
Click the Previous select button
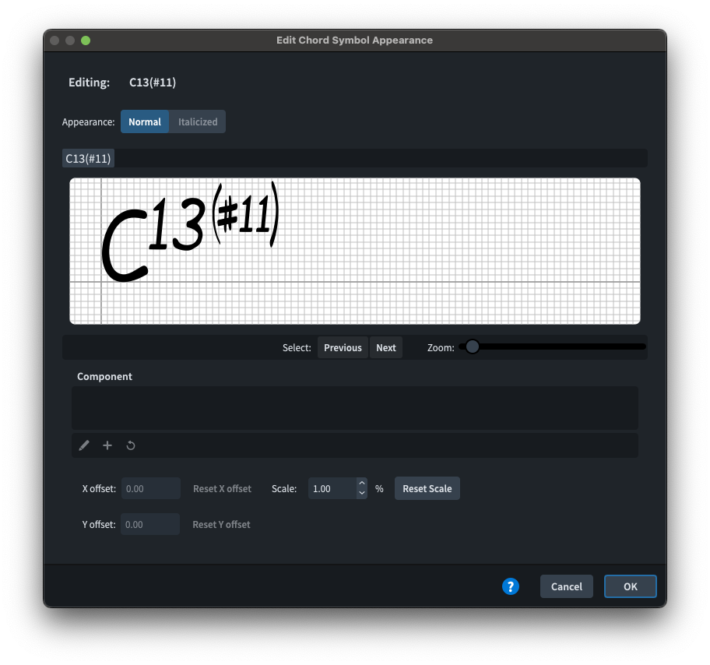343,347
